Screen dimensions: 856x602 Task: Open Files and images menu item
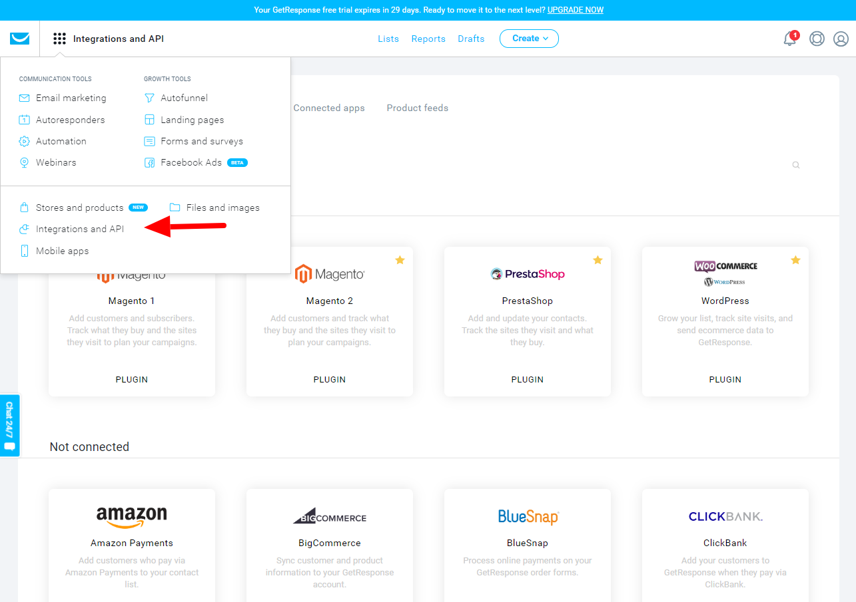pos(222,208)
